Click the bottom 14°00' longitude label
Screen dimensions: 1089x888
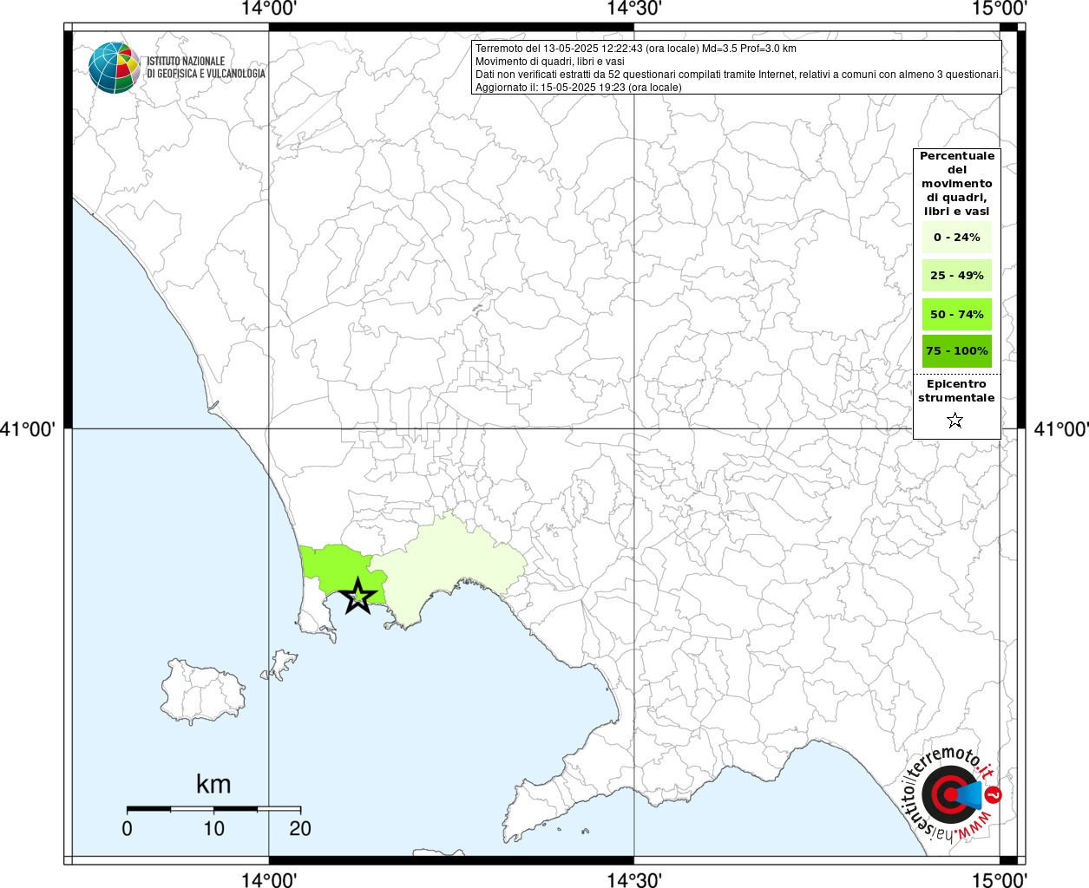[x=270, y=879]
